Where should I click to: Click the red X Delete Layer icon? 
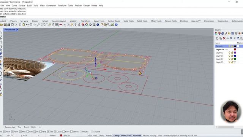[x=224, y=38]
